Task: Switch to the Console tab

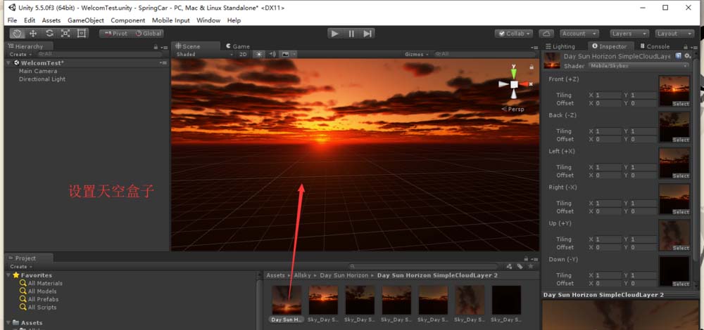Action: (655, 46)
